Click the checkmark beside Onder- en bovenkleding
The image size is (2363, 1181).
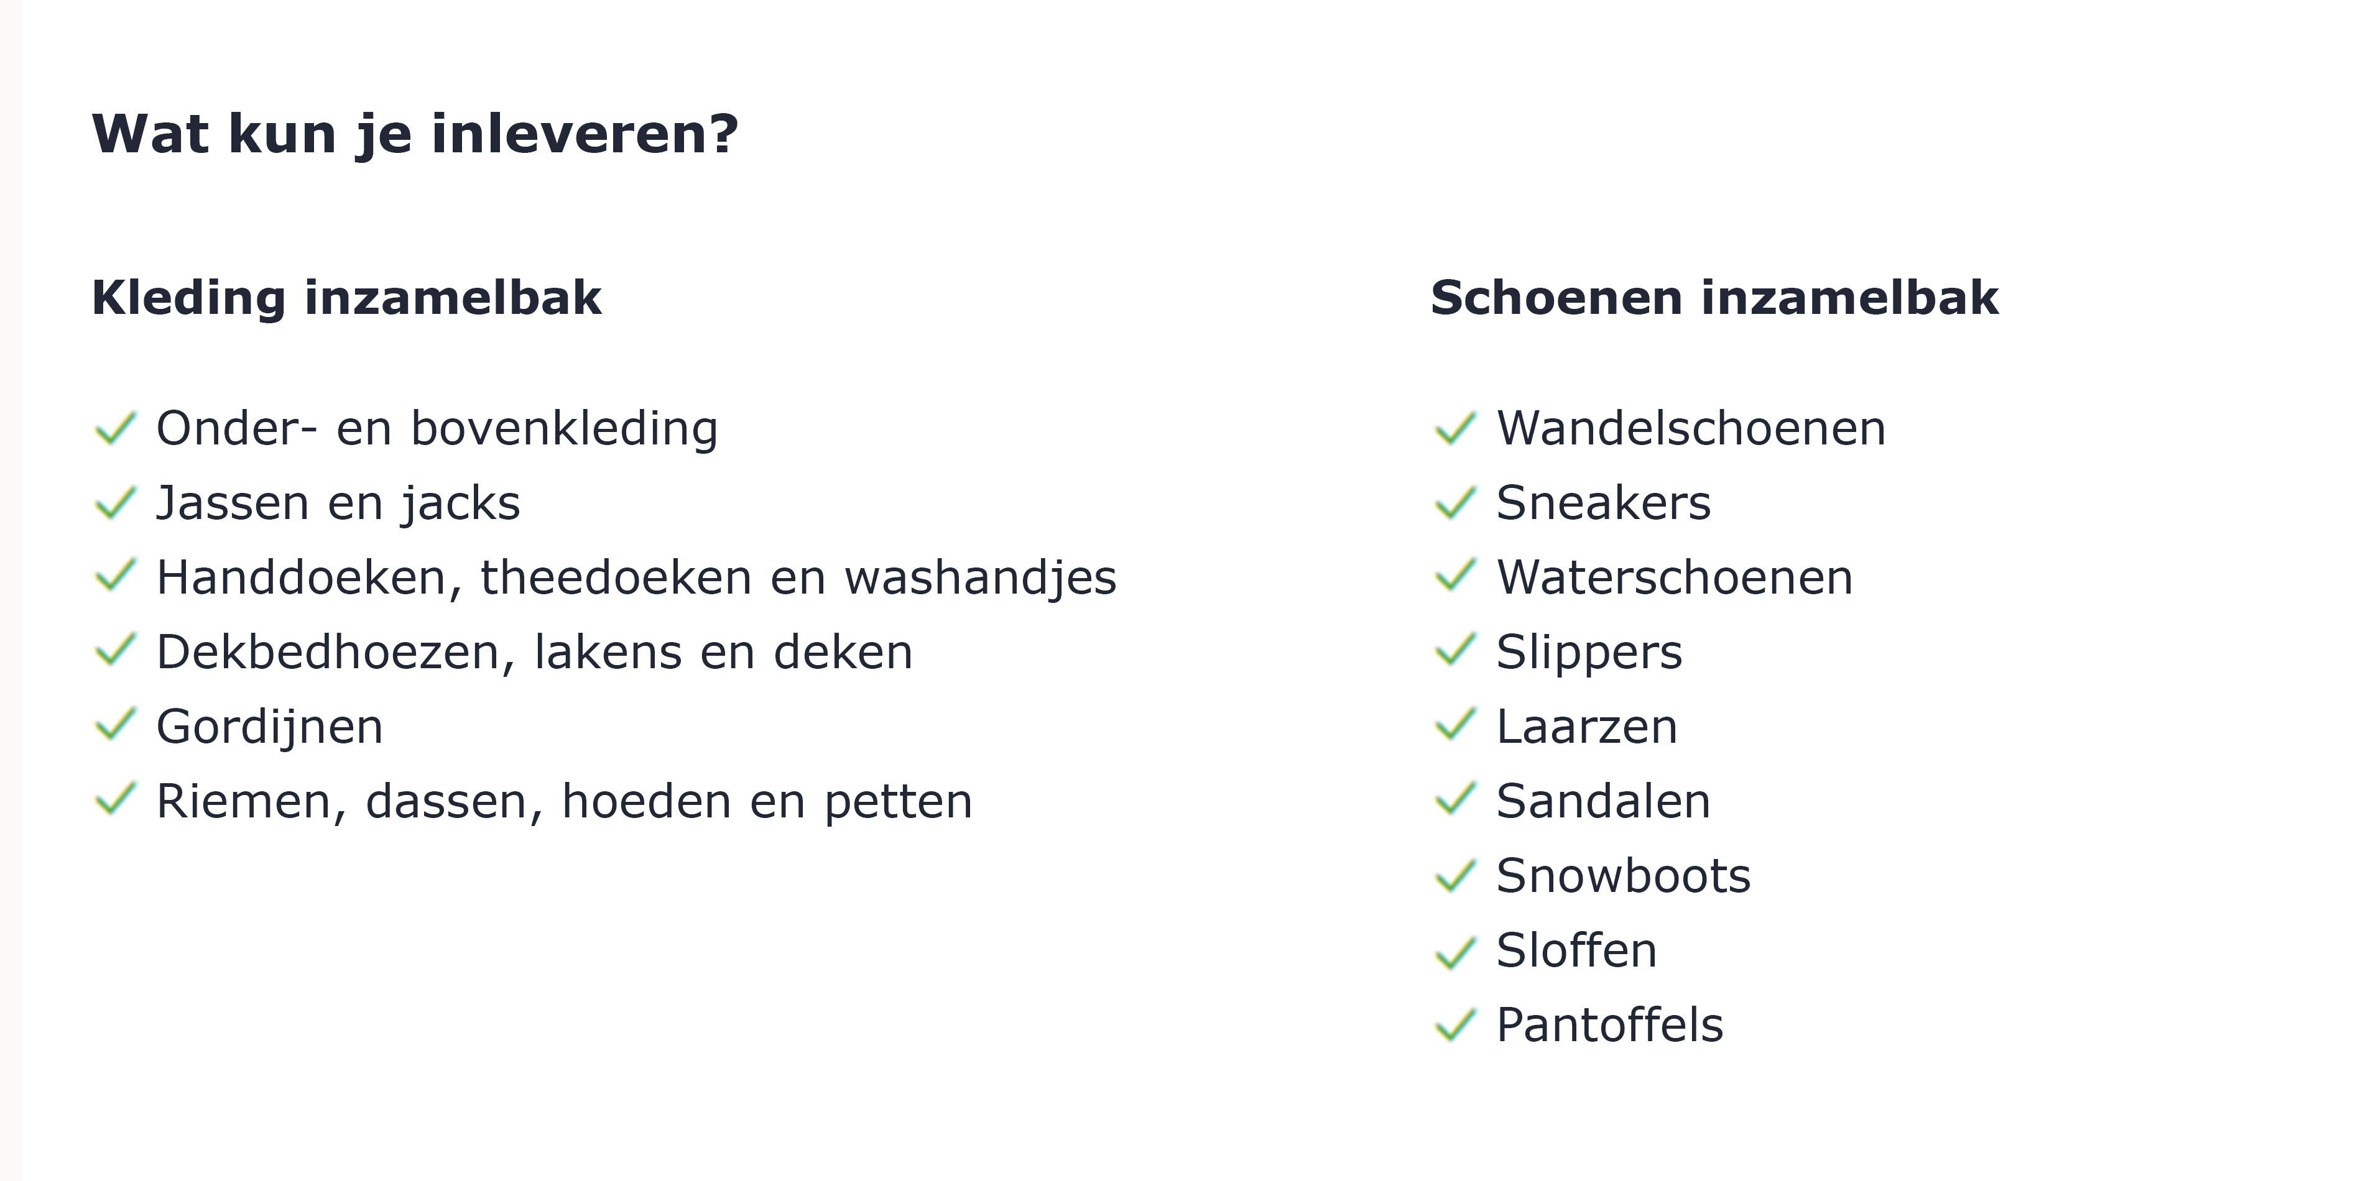[x=116, y=428]
